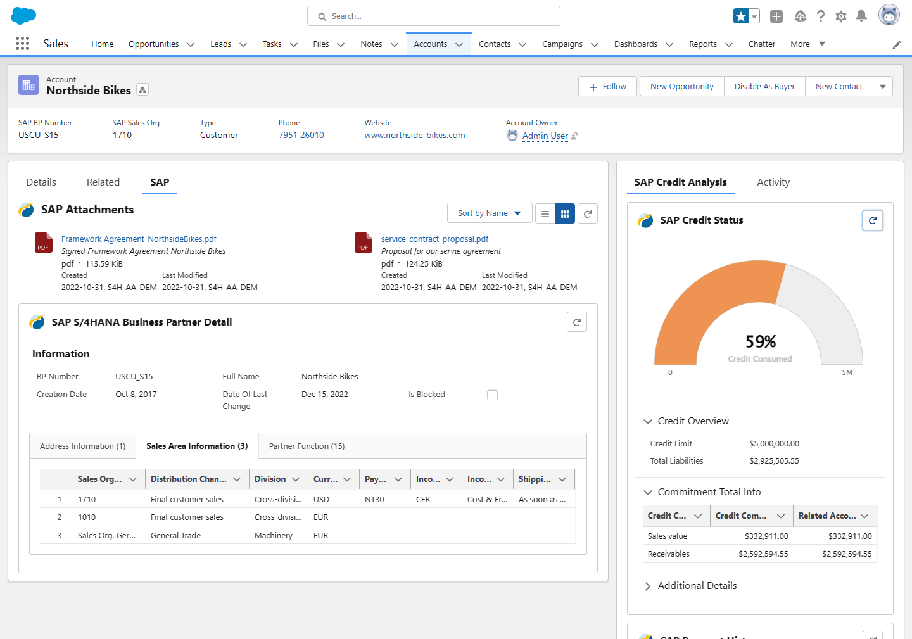The image size is (912, 639).
Task: Click the New Opportunity button
Action: [682, 87]
